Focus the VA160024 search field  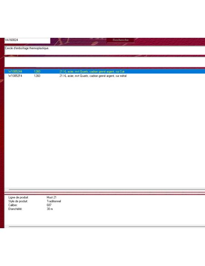tap(27, 41)
